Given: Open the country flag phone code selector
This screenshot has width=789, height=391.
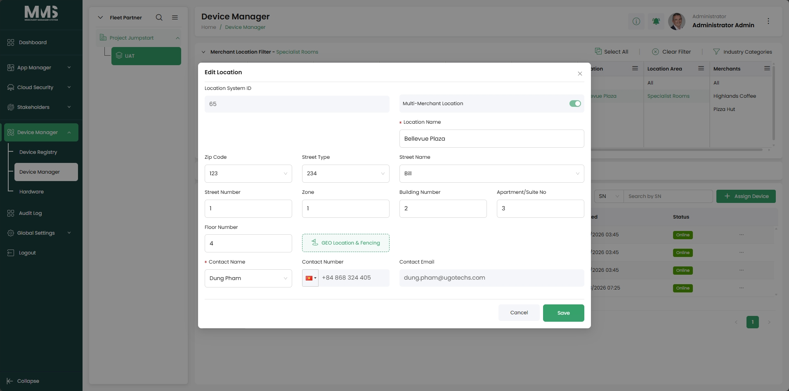Looking at the screenshot, I should [x=310, y=278].
